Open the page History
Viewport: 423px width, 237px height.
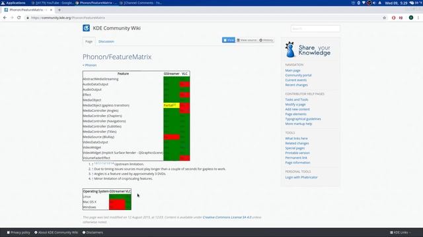tap(266, 40)
